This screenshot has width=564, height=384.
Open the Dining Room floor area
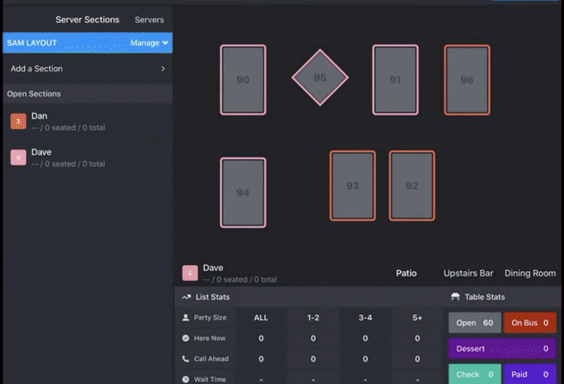[x=530, y=273]
